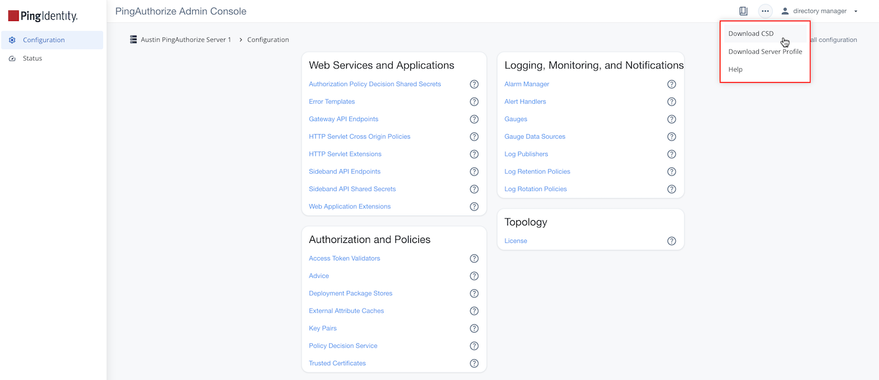Choose Download CSD from the menu

click(751, 33)
